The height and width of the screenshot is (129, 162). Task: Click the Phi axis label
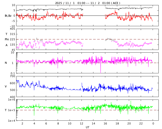click(x=7, y=39)
